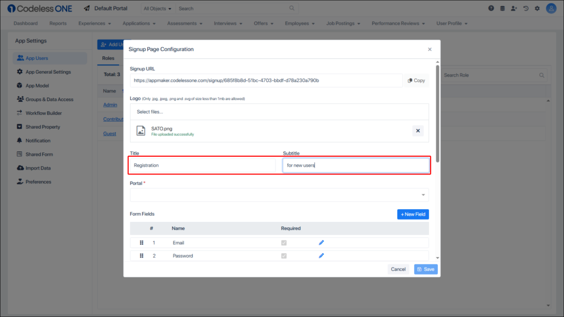Click the Signup URL text field

[266, 80]
